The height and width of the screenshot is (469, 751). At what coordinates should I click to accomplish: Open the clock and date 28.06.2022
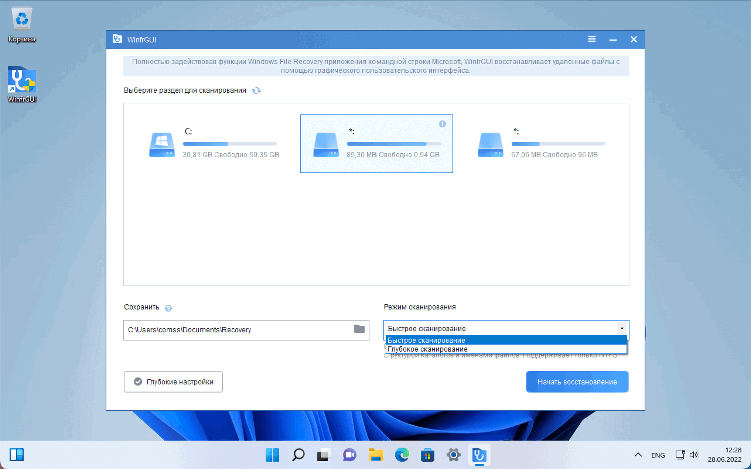725,455
